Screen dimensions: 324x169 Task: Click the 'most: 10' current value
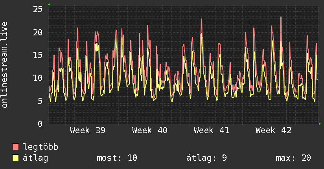117,158
